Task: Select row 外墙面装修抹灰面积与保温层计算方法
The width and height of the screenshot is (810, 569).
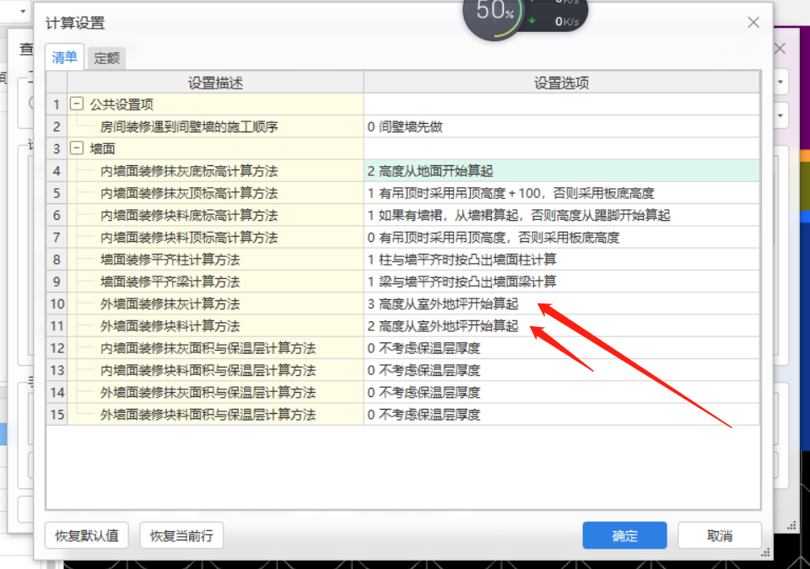Action: 215,393
